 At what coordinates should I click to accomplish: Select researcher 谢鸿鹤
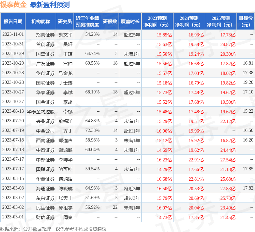(66, 150)
